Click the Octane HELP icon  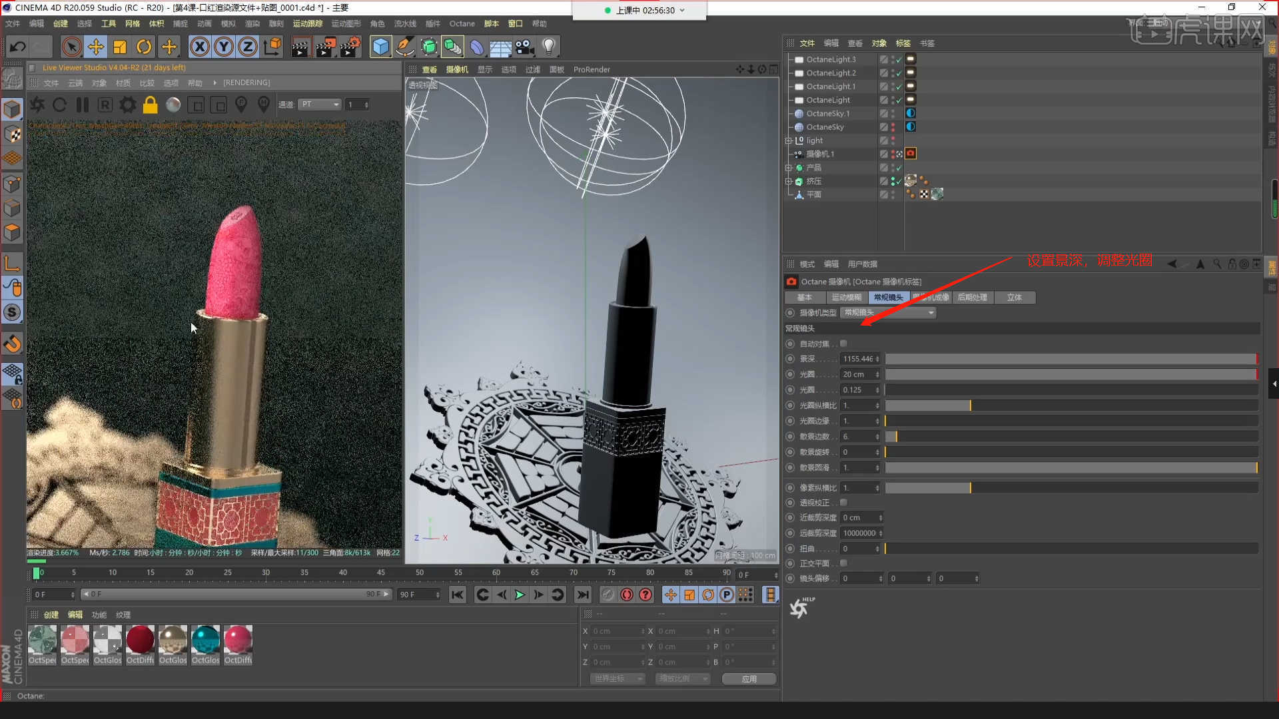click(x=801, y=607)
